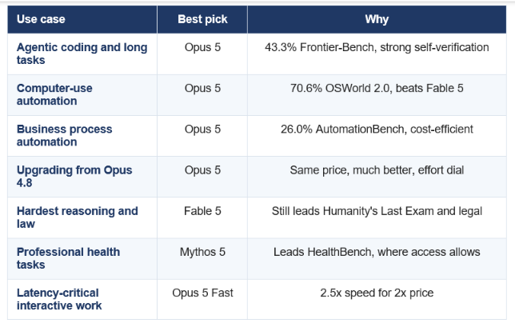Screen dimensions: 515x323
Task: Click '43.3% Frontier-Bench, strong self-verification' text
Action: [x=377, y=47]
